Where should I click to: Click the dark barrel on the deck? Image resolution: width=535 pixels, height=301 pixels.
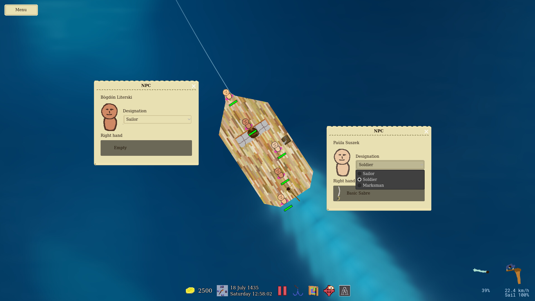click(x=253, y=133)
